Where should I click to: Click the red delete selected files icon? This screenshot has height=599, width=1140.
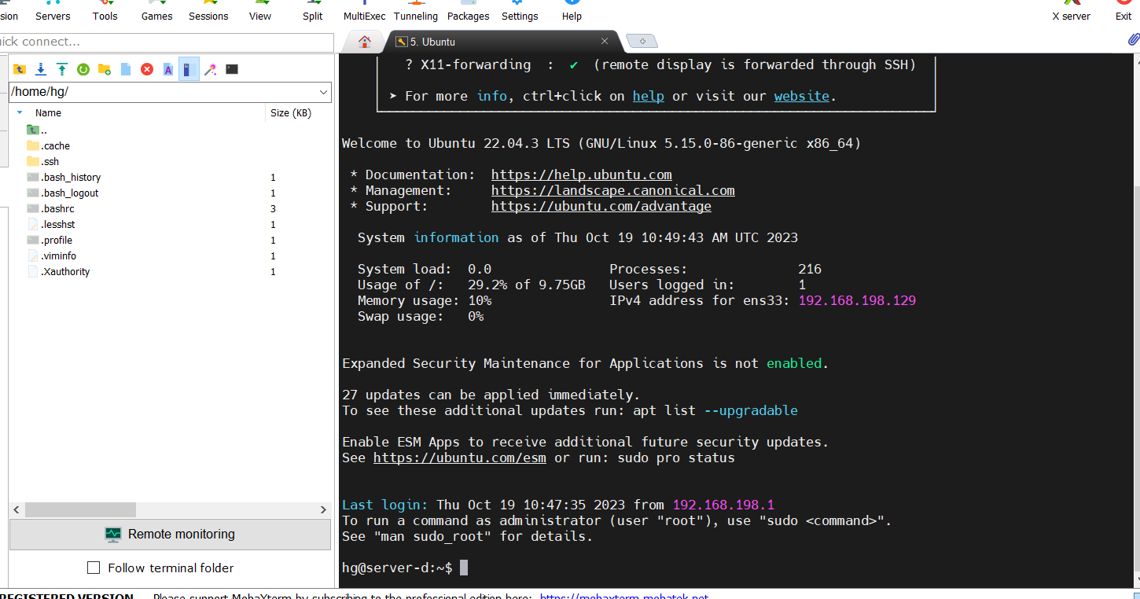click(147, 69)
